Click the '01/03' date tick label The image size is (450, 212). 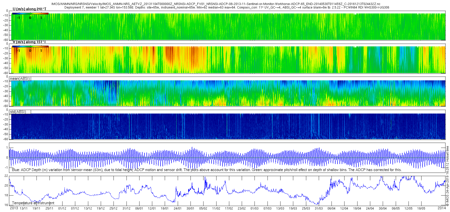255,209
